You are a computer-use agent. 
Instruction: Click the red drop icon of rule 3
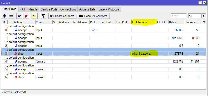[x=16, y=54]
